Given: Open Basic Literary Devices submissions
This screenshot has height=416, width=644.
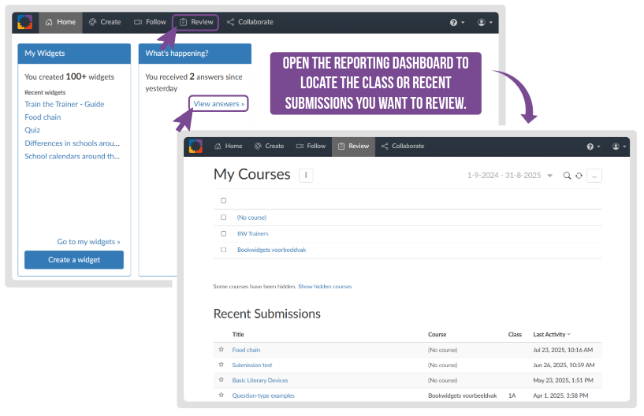Looking at the screenshot, I should (x=260, y=381).
